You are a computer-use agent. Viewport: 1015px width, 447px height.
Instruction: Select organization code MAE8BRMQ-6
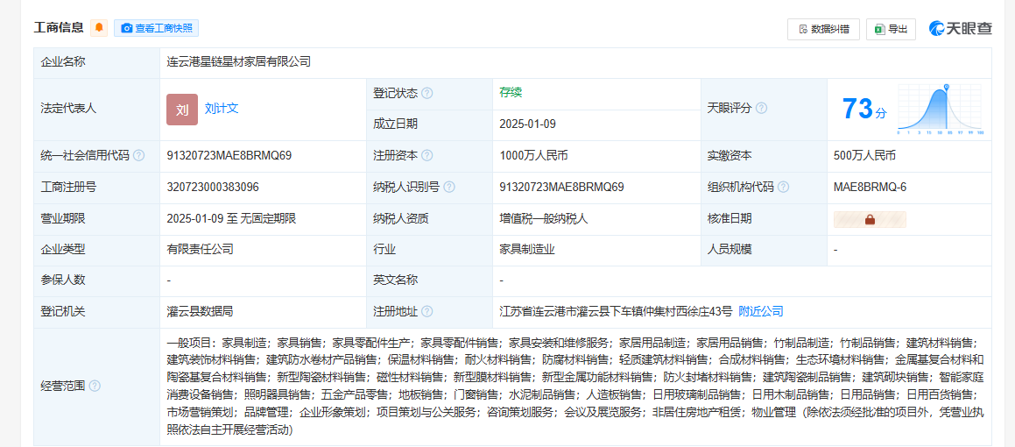click(870, 188)
